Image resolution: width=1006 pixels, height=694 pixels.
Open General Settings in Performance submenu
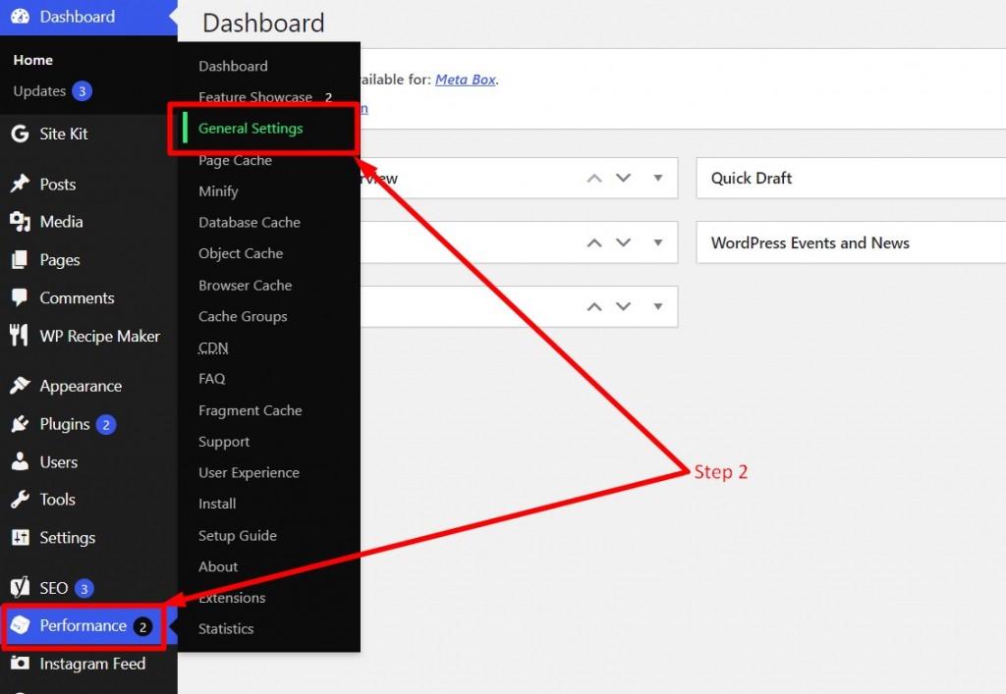(x=251, y=129)
